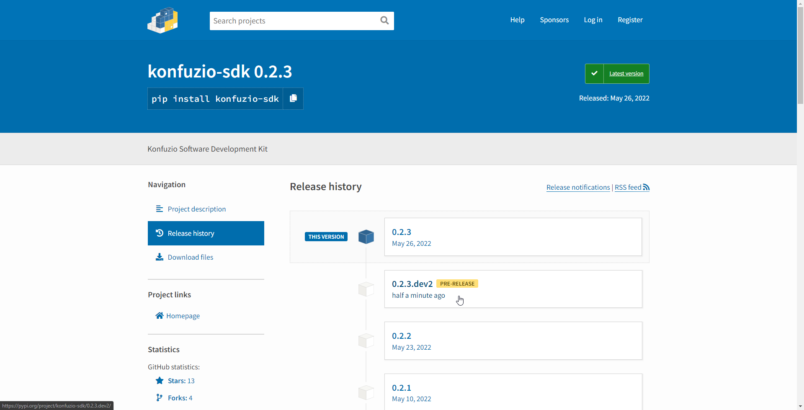Click the RSS feed icon
The image size is (804, 410).
646,187
